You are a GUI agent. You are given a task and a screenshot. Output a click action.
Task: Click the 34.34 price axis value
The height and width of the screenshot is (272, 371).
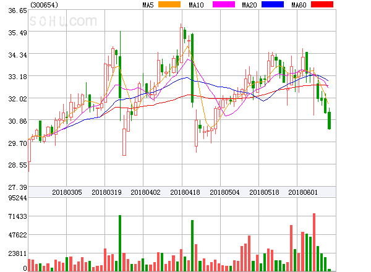[x=18, y=55]
